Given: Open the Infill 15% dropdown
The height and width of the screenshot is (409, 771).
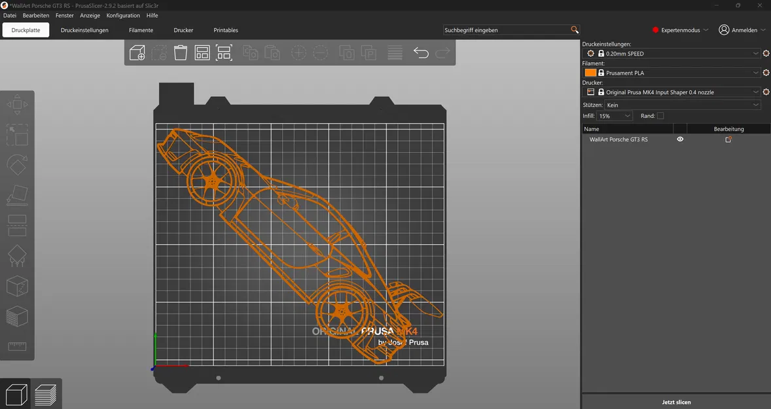Looking at the screenshot, I should 614,116.
